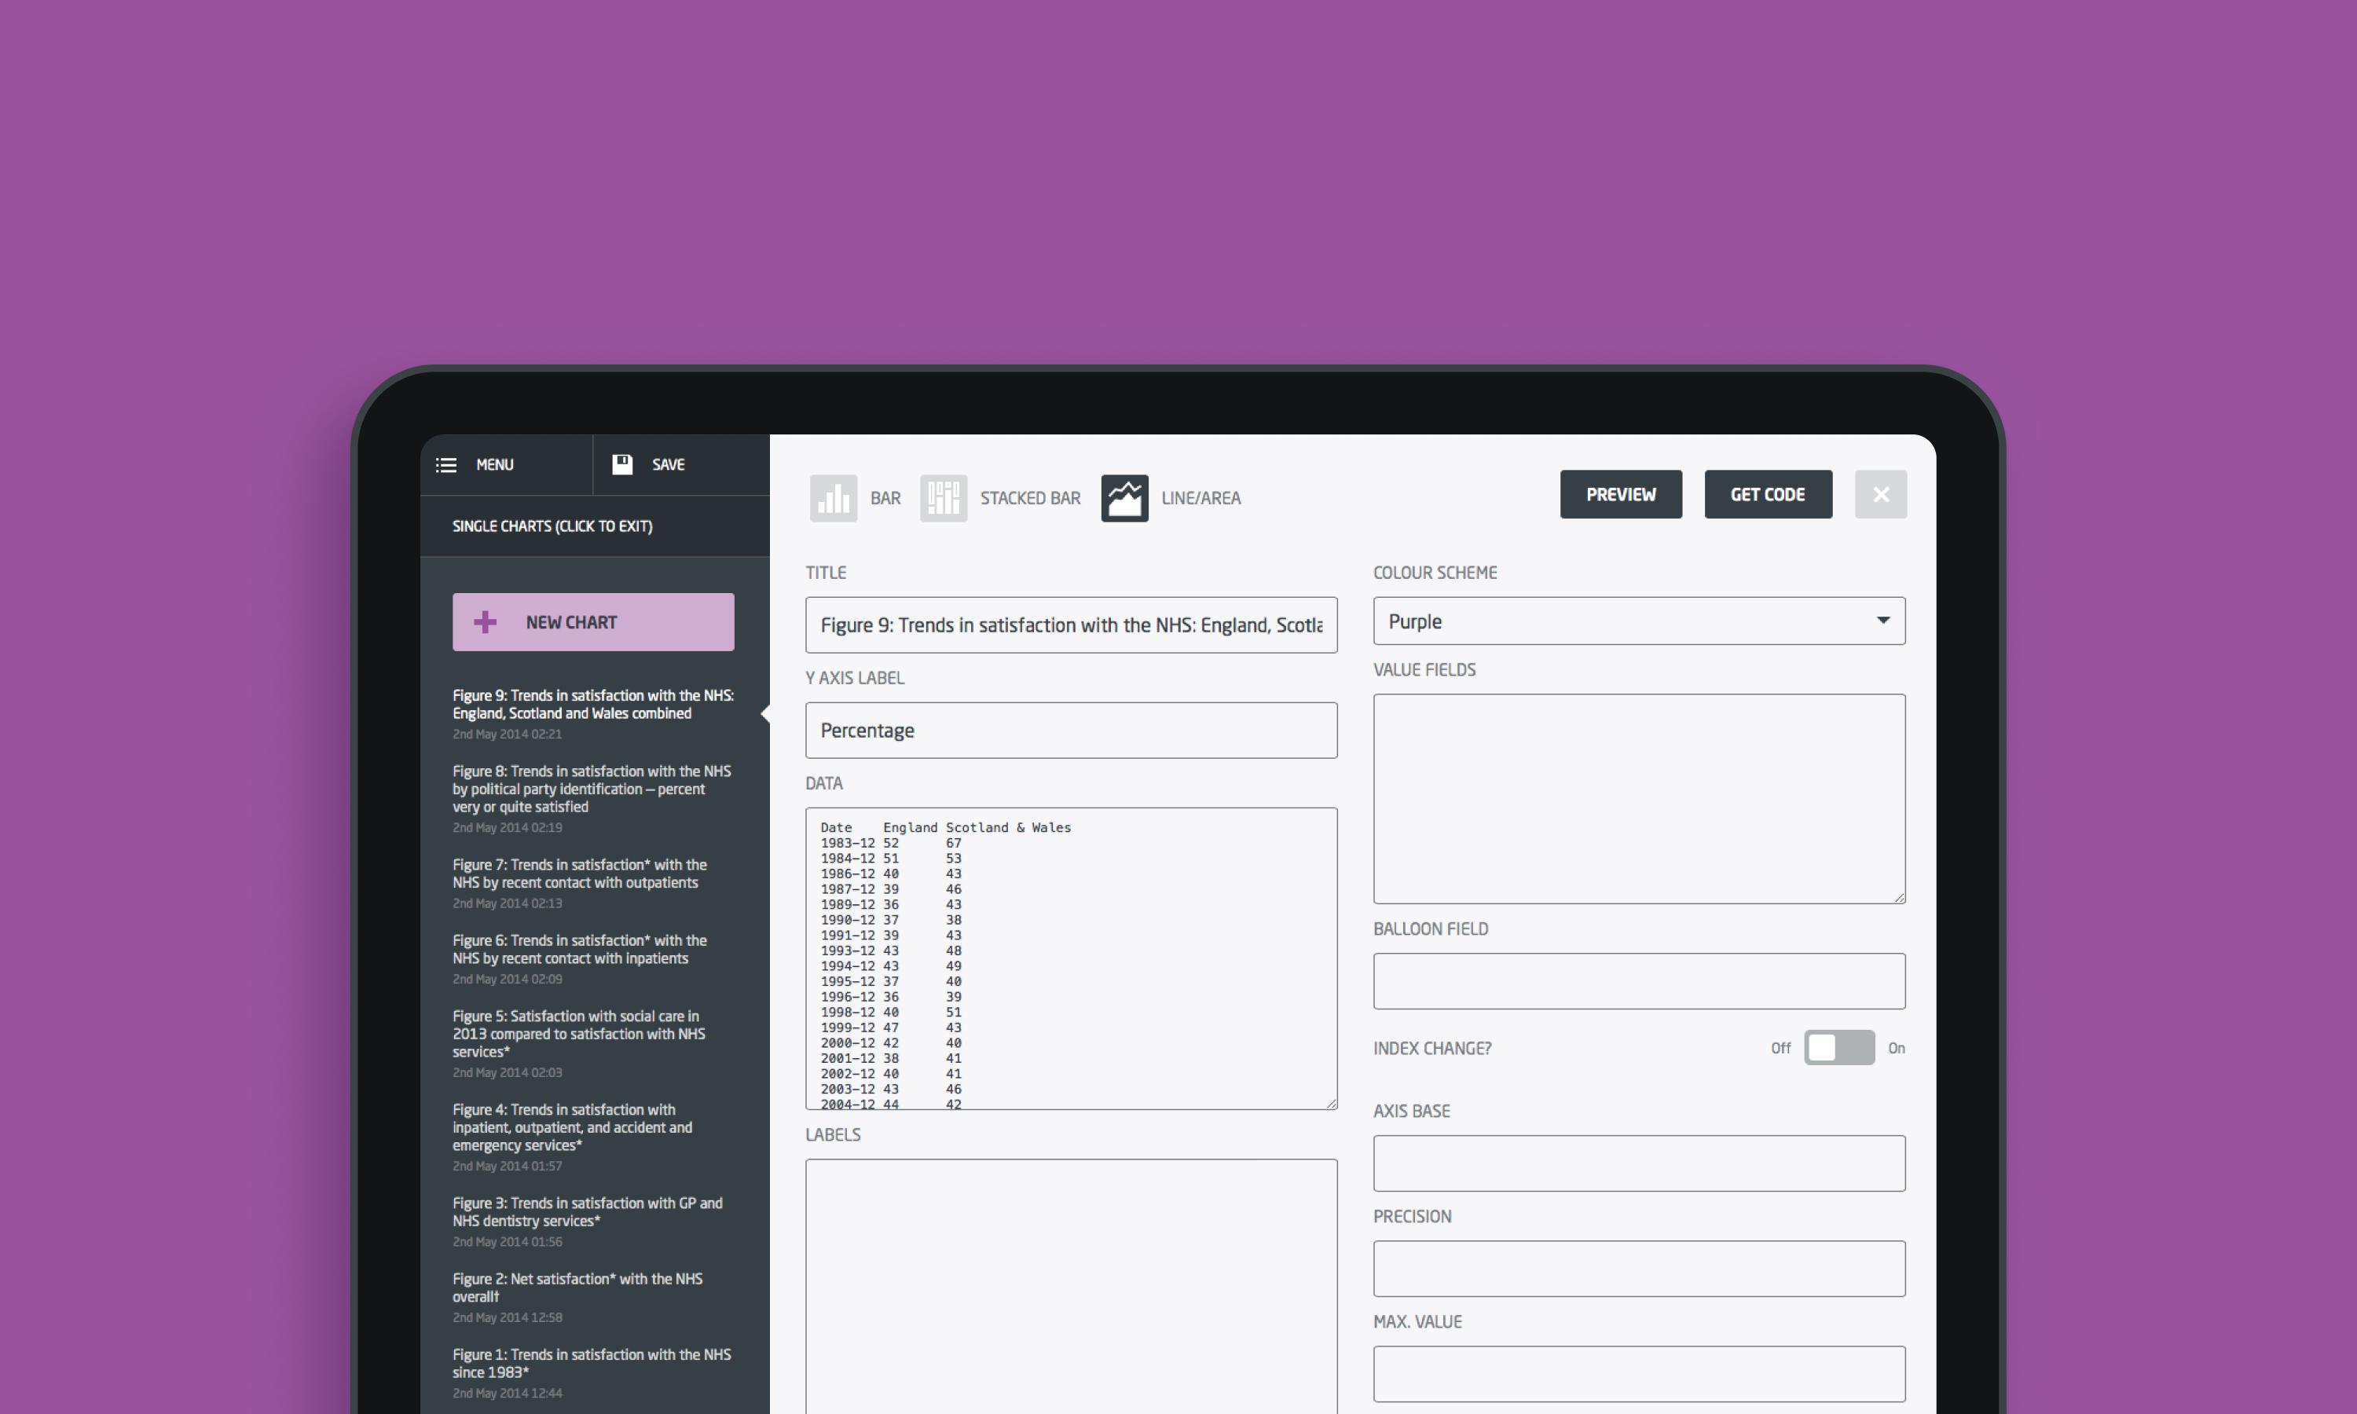Click the hamburger Menu icon
This screenshot has width=2357, height=1414.
(446, 465)
